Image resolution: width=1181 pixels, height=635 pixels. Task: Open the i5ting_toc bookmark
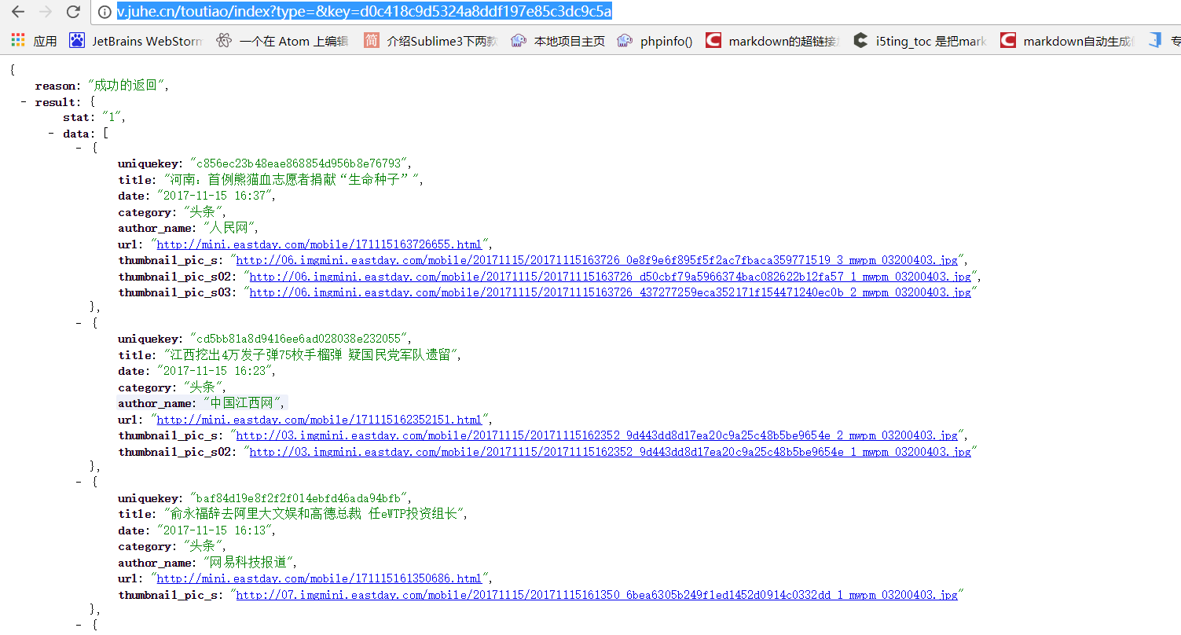tap(920, 41)
